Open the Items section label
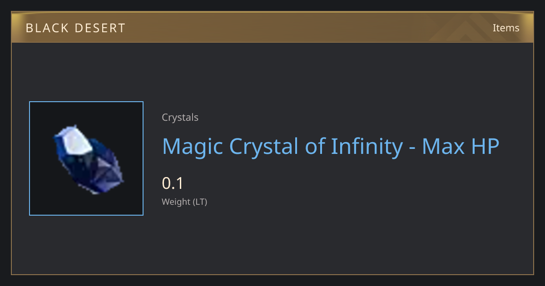 coord(506,28)
